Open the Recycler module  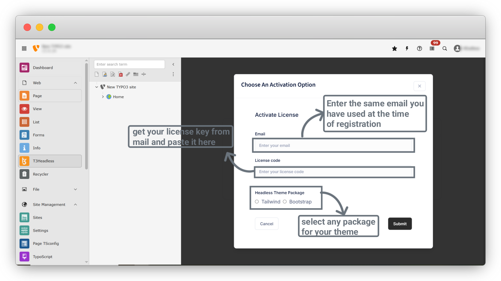click(50, 174)
